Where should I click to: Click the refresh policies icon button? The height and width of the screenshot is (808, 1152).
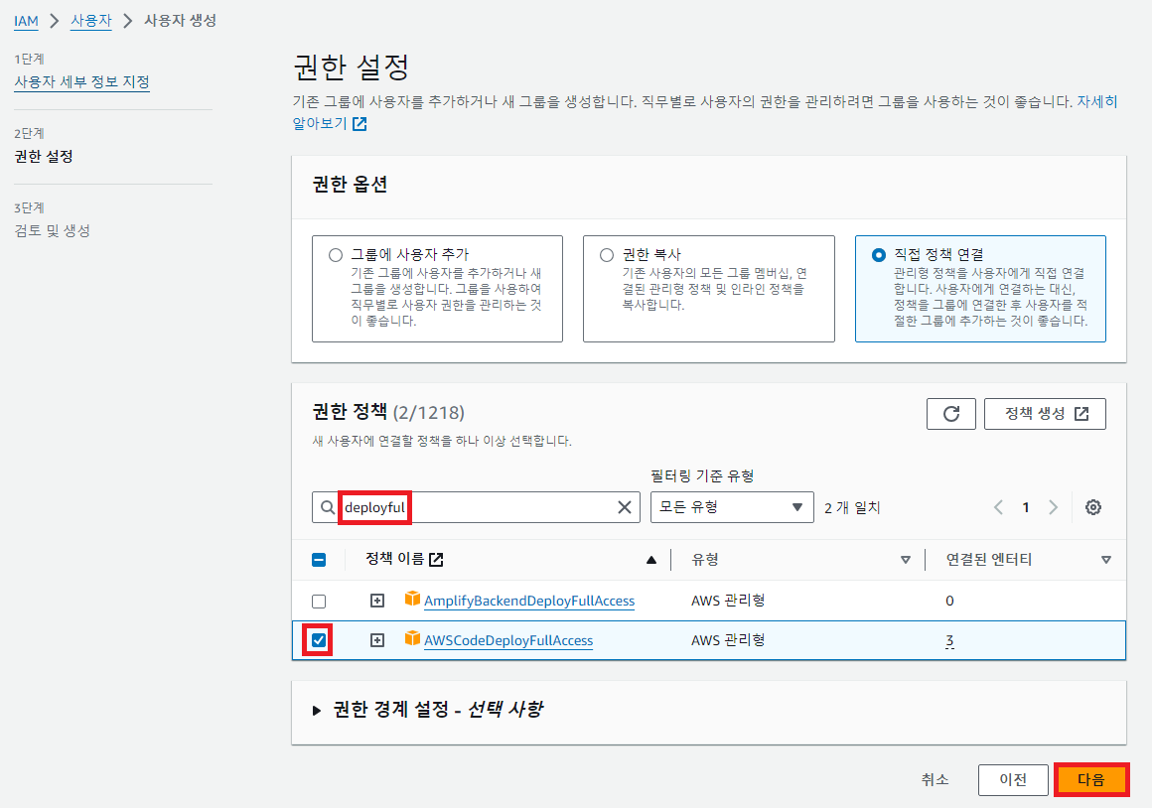tap(950, 414)
